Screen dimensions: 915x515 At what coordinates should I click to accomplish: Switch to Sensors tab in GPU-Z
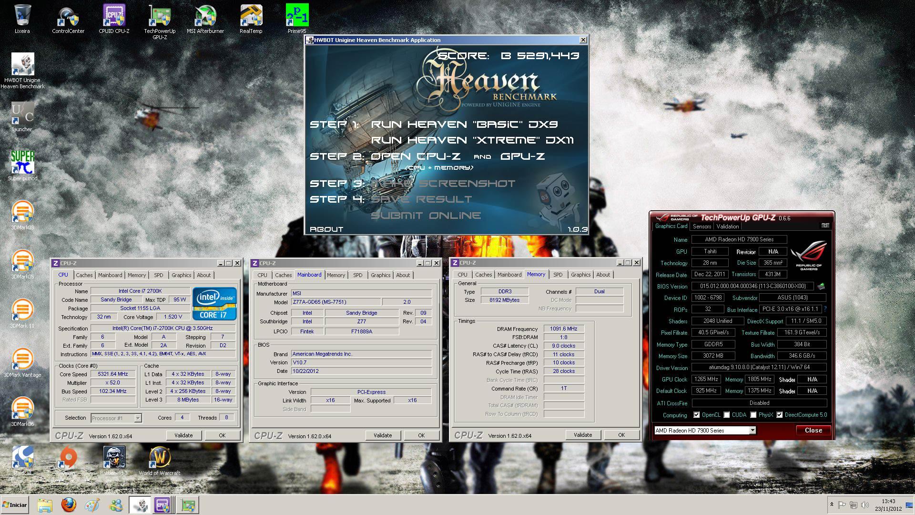coord(702,227)
